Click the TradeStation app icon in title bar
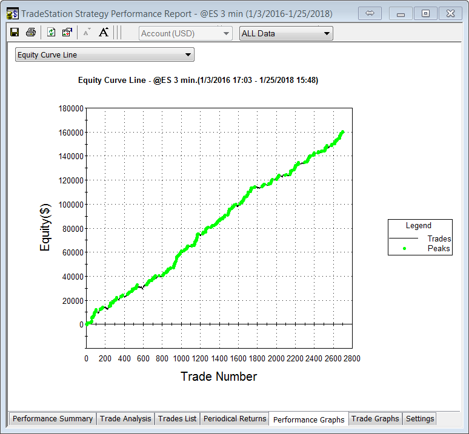Screen dimensions: 469x434 point(12,13)
